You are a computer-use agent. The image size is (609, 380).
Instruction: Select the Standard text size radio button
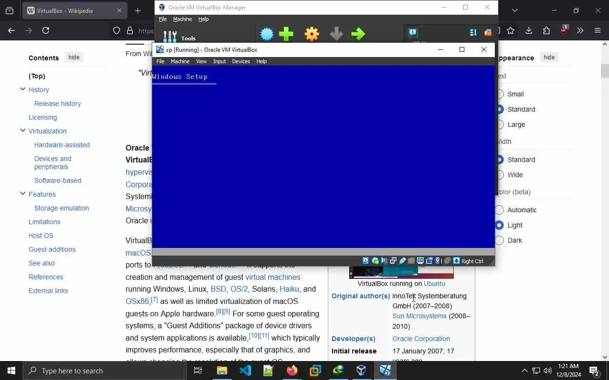tap(500, 109)
